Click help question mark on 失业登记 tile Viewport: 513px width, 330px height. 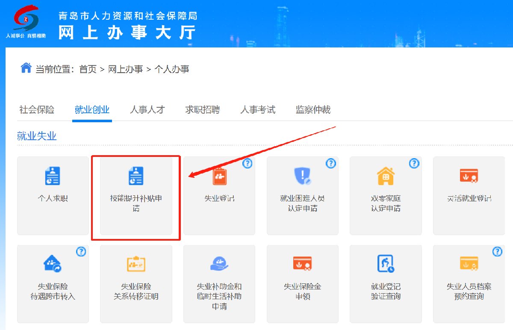click(x=248, y=163)
